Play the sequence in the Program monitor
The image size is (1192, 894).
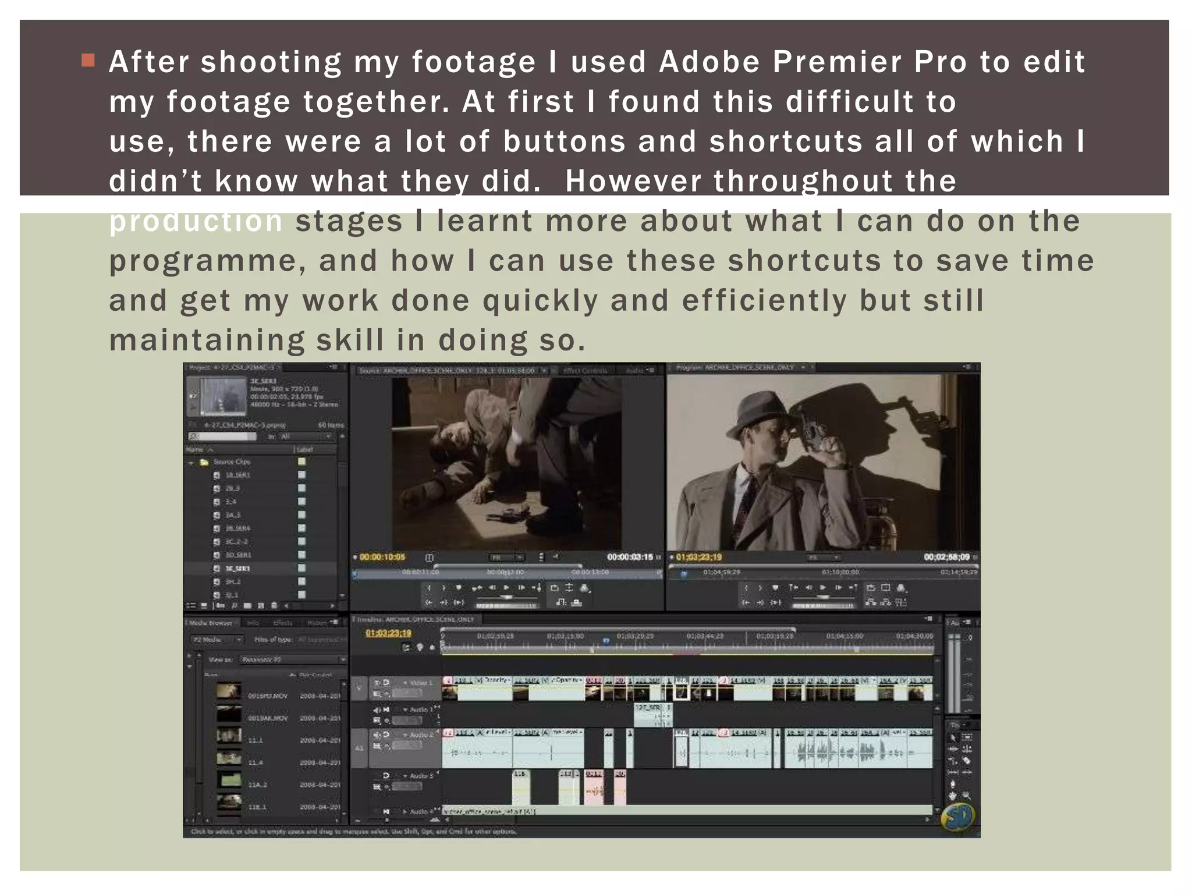(x=823, y=588)
